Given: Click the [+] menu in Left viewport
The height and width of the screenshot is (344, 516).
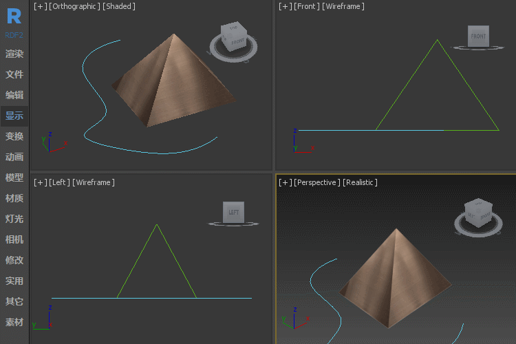Looking at the screenshot, I should point(40,182).
